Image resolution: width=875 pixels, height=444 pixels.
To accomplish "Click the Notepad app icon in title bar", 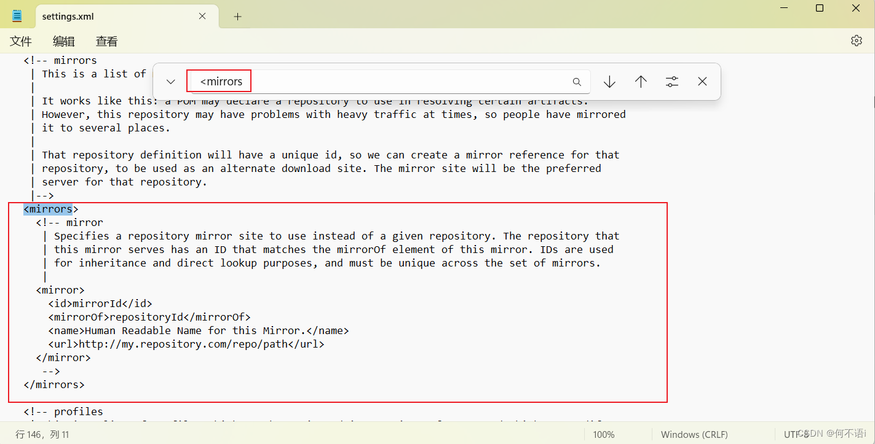I will tap(17, 16).
